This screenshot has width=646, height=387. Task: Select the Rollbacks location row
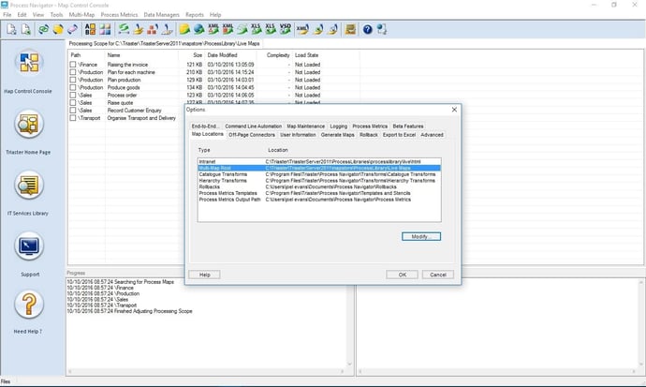(319, 186)
